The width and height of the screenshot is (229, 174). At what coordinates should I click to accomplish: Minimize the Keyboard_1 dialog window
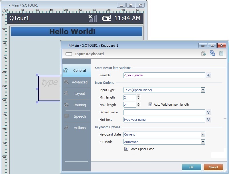click(x=203, y=46)
